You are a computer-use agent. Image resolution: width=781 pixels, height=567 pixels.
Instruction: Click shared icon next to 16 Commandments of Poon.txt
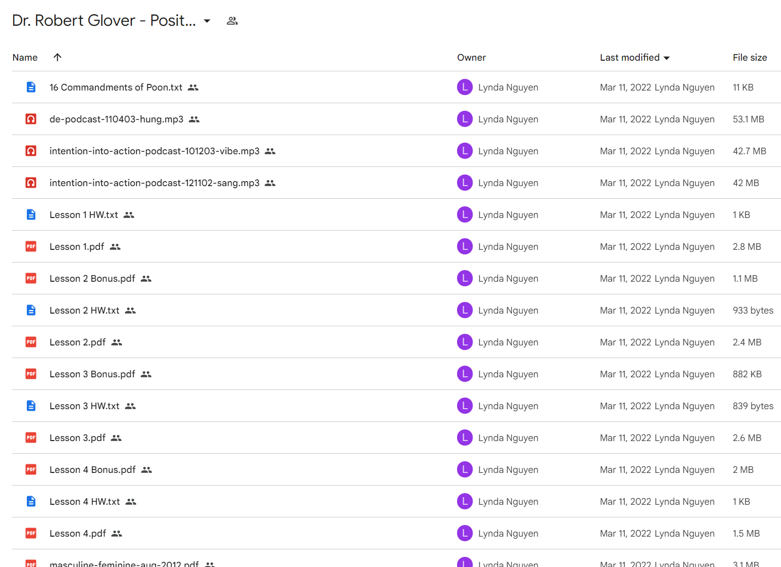point(193,88)
